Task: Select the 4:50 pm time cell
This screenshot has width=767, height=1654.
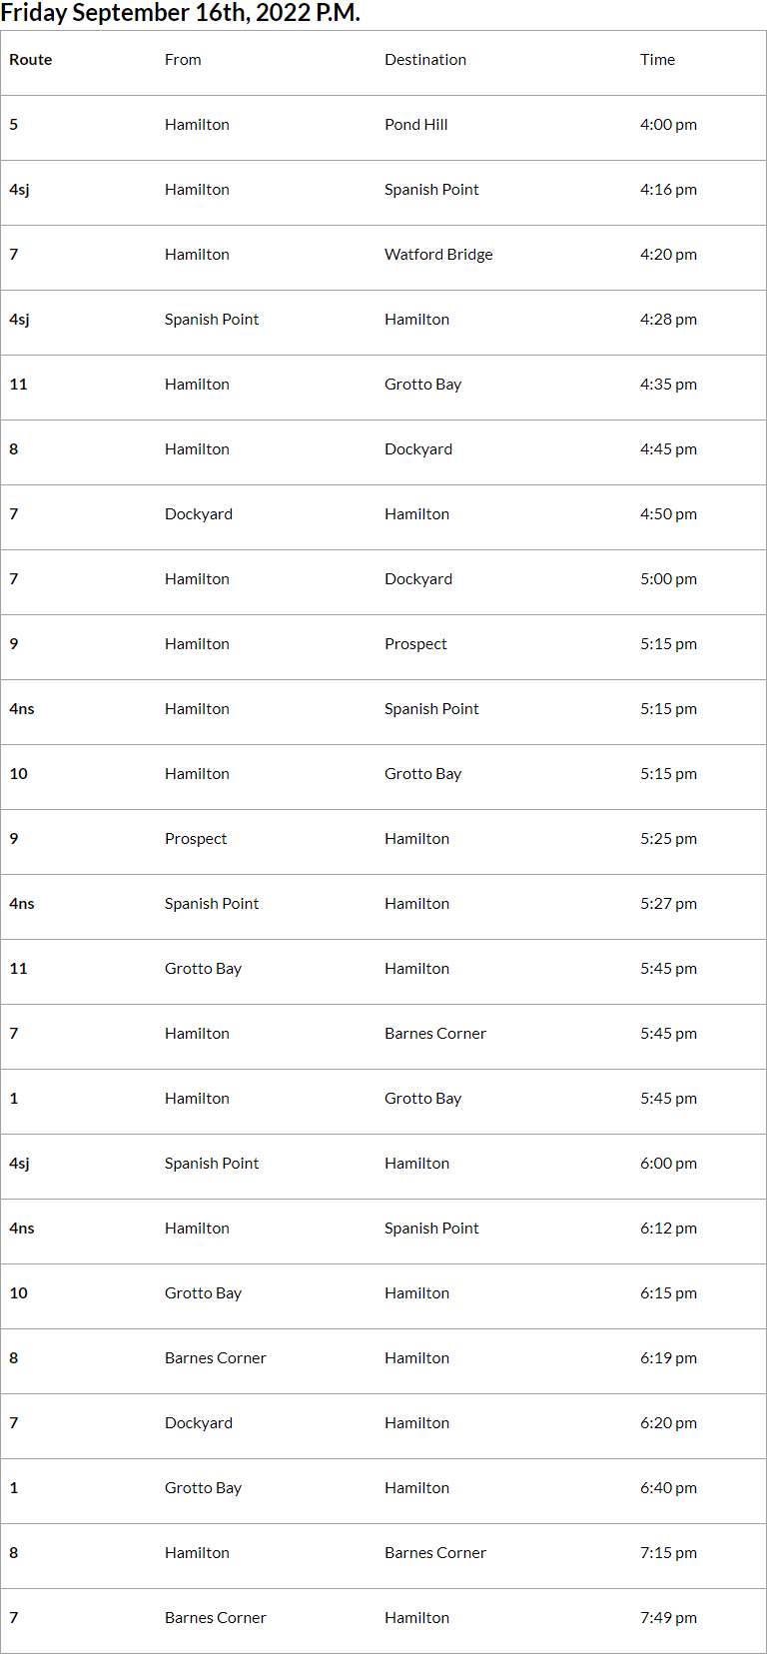Action: pyautogui.click(x=668, y=514)
